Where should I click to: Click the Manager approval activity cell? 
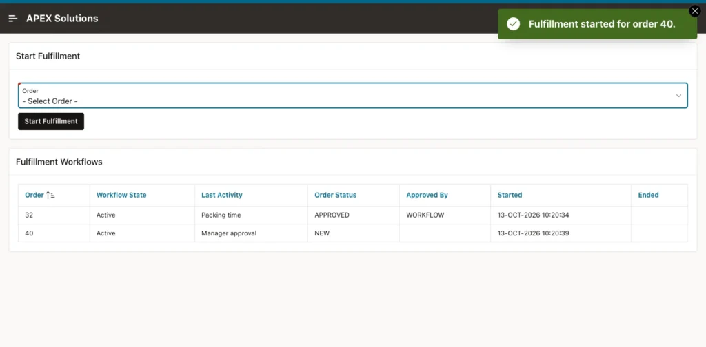[x=251, y=233]
